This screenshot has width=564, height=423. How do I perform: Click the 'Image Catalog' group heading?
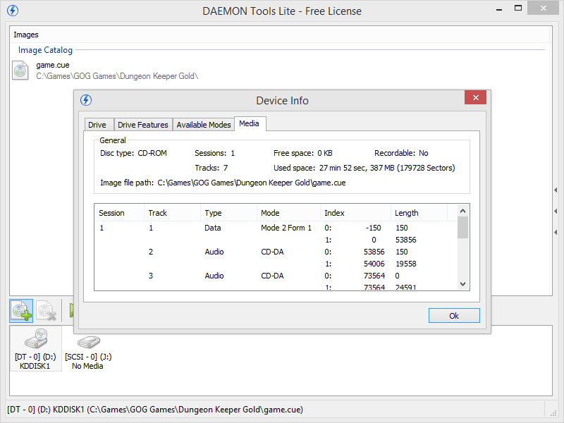click(x=45, y=50)
